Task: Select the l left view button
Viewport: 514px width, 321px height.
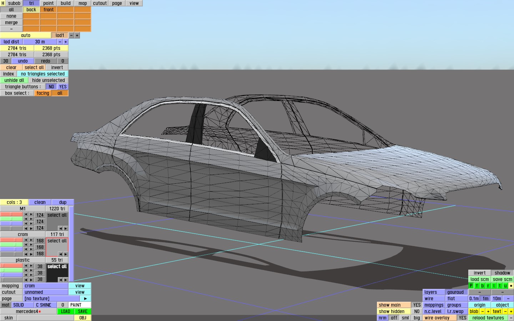Action: 494,286
